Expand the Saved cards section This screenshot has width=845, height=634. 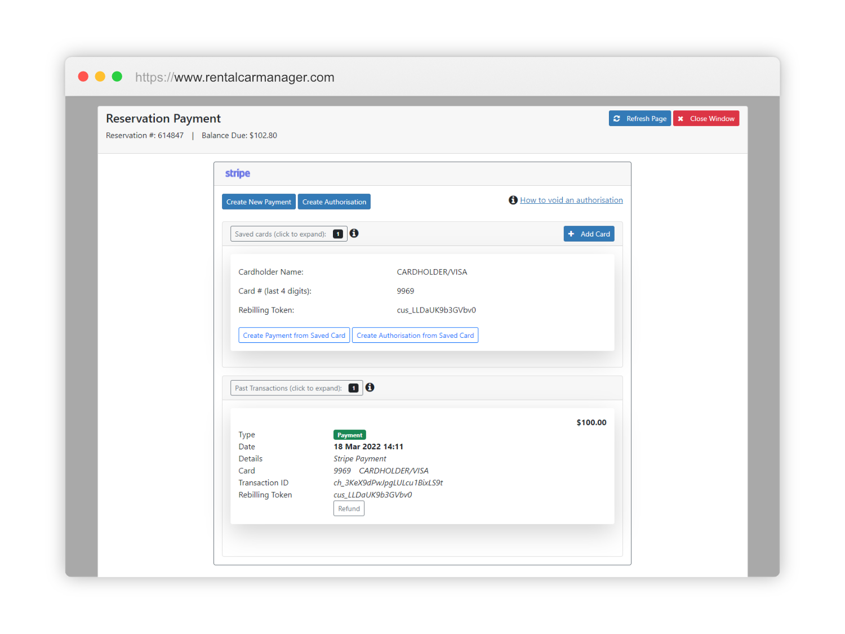coord(281,234)
